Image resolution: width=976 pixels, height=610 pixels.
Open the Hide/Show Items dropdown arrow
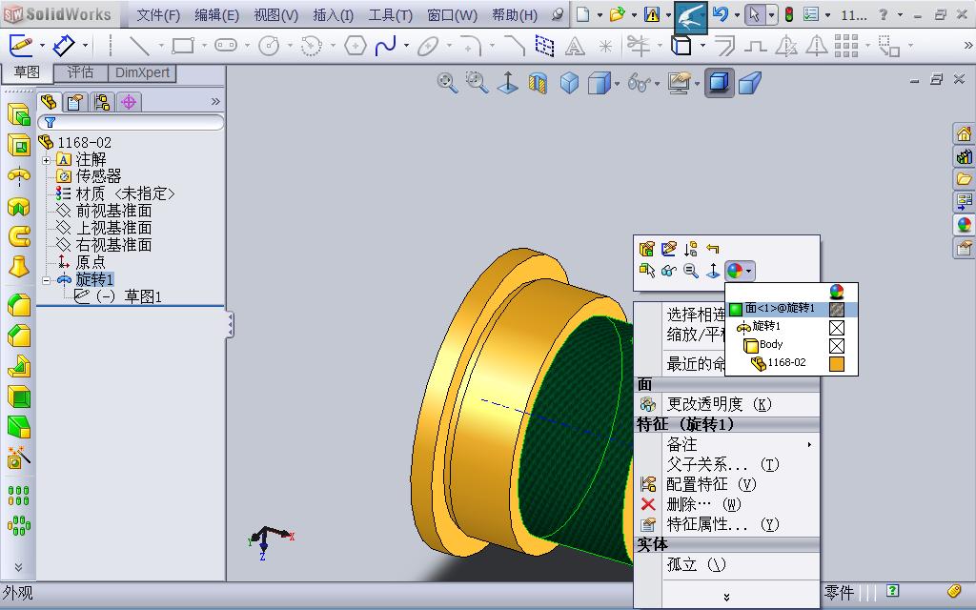pyautogui.click(x=658, y=84)
